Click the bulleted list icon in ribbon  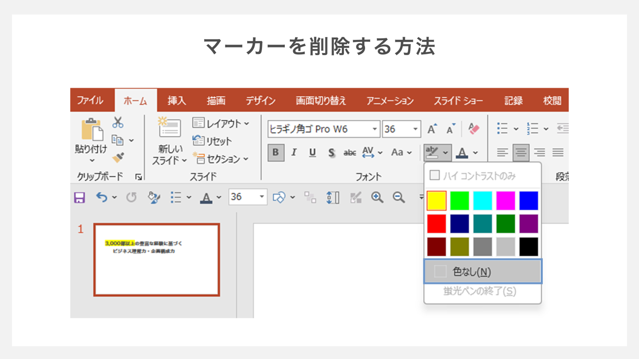[502, 129]
